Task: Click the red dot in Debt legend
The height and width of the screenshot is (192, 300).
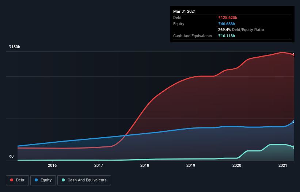Action: click(x=12, y=180)
